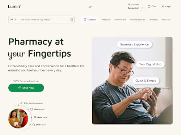
Task: Open the hamburger menu icon at top center
Action: tap(90, 6)
